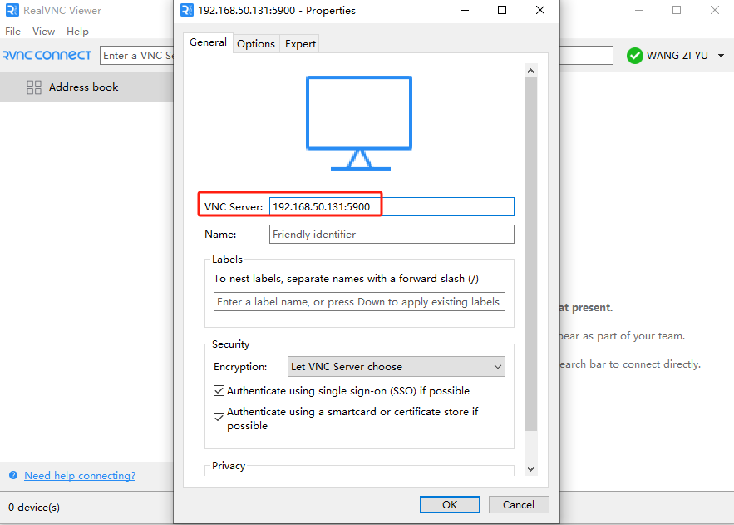
Task: Confirm with the OK button
Action: (x=450, y=504)
